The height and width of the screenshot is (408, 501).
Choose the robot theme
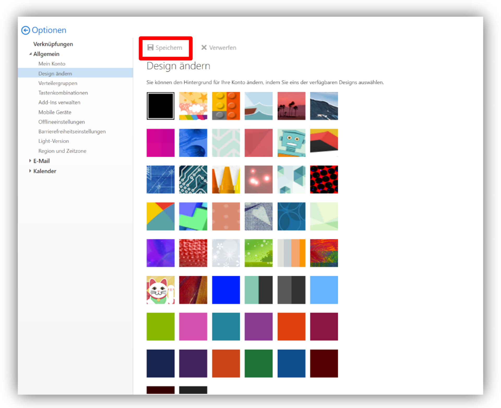click(x=291, y=143)
